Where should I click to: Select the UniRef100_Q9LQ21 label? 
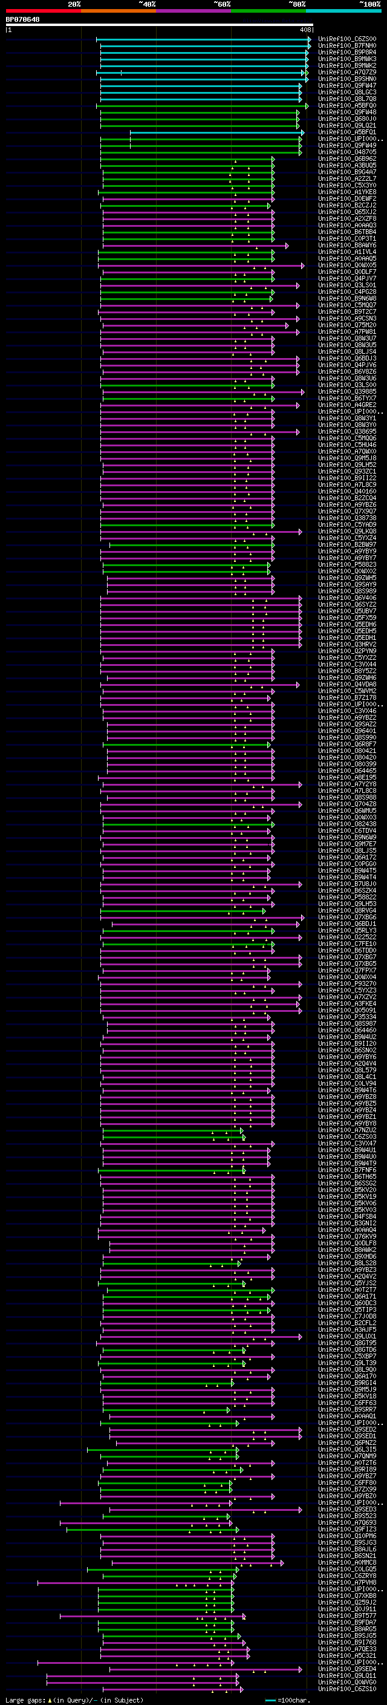click(347, 126)
